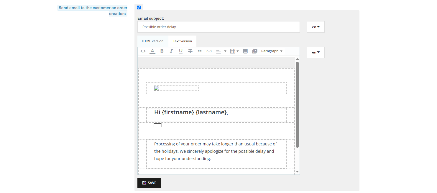Click the 'Processing of your order' paragraph
This screenshot has height=193, width=437.
tap(216, 151)
